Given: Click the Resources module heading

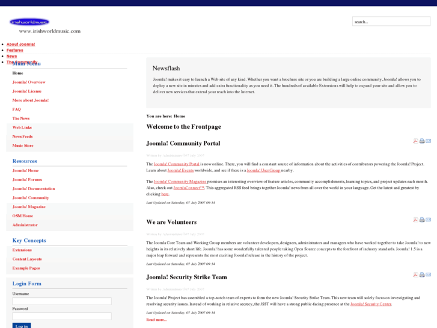Looking at the screenshot, I should pos(25,161).
